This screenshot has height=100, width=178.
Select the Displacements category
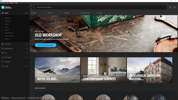pyautogui.click(x=9, y=36)
